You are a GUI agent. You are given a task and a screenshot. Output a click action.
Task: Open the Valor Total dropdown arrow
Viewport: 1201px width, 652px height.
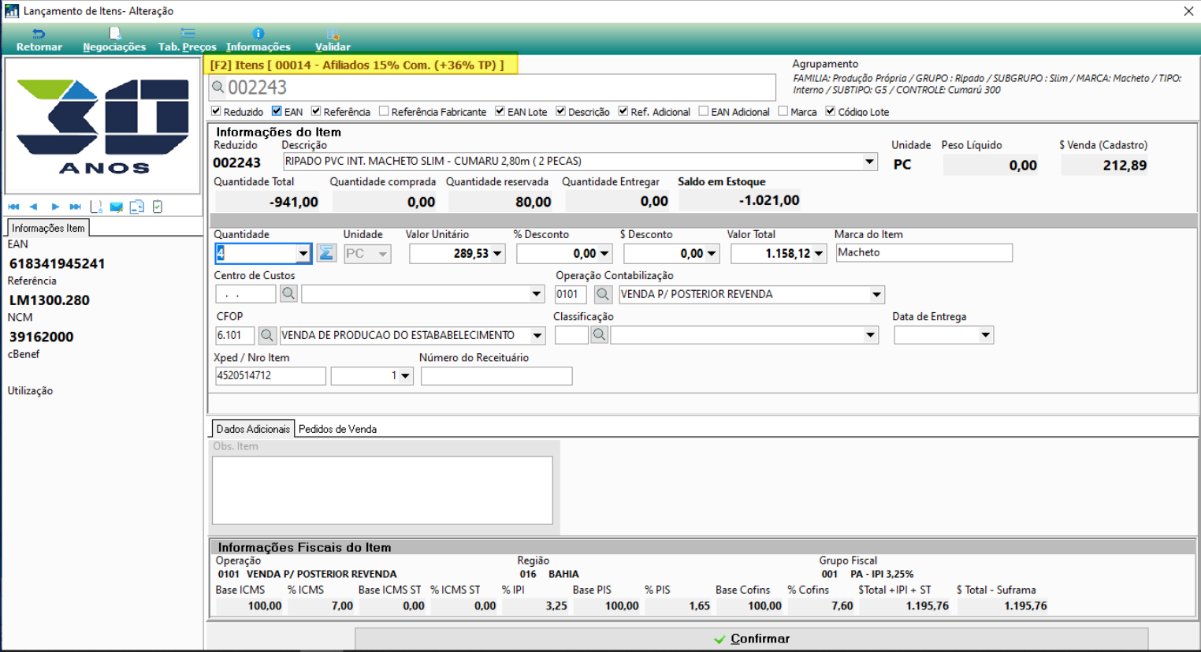pos(819,254)
